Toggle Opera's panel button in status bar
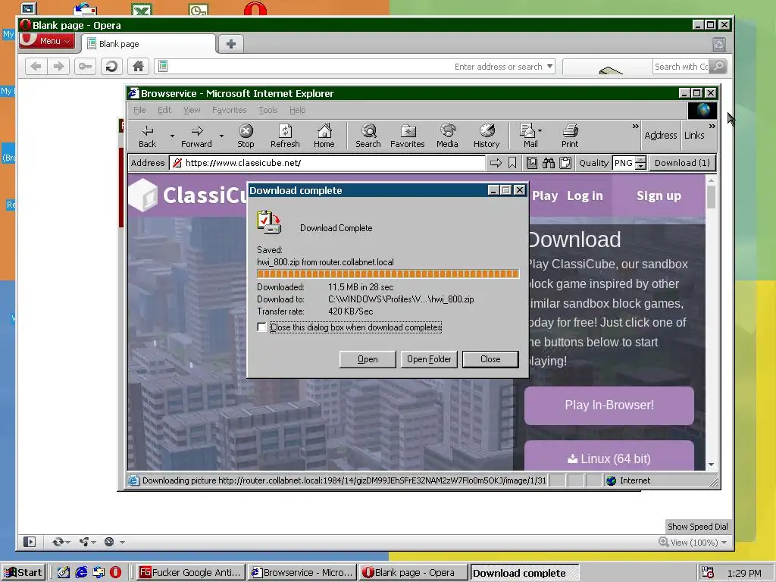This screenshot has width=776, height=582. pyautogui.click(x=30, y=542)
